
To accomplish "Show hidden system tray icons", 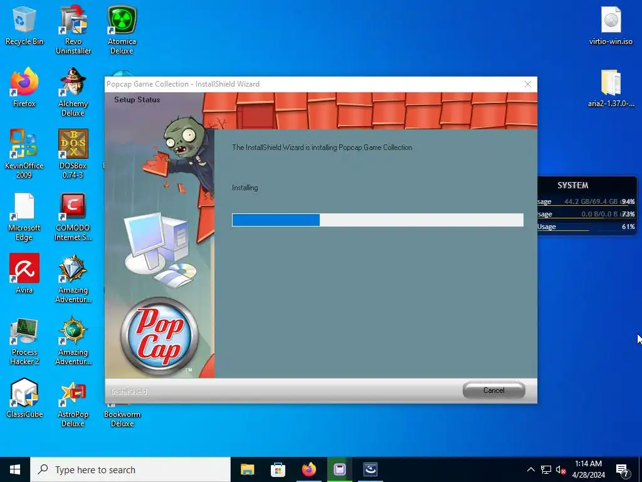I will tap(530, 469).
